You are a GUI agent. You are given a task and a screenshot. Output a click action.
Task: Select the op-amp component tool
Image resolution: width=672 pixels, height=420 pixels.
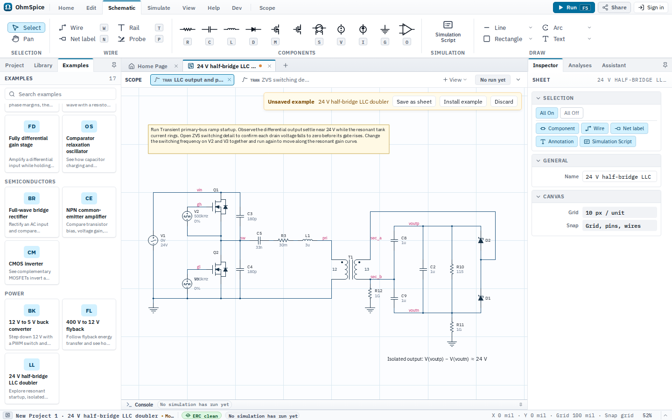[407, 30]
